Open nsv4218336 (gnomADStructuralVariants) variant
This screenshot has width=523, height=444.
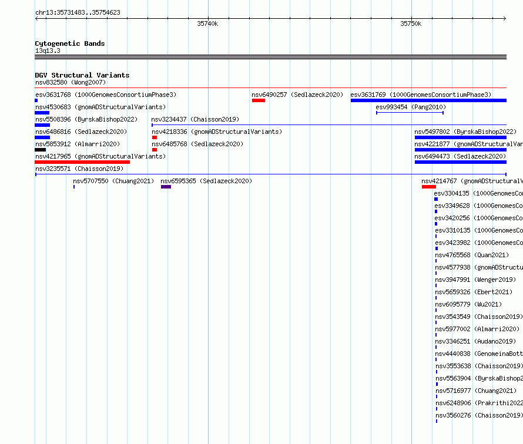pyautogui.click(x=217, y=132)
